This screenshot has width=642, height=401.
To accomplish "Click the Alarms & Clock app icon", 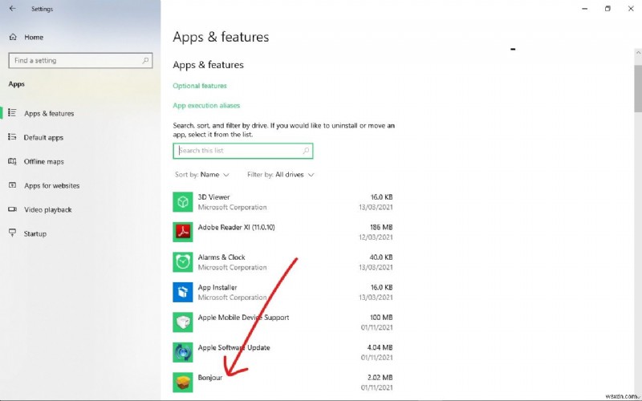I will pos(183,262).
